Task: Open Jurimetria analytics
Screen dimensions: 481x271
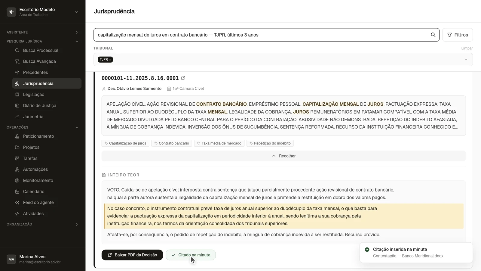Action: coord(47,117)
